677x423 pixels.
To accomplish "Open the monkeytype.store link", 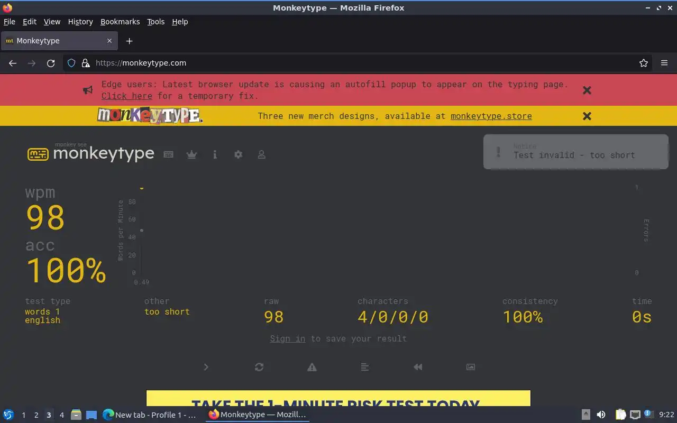I will click(491, 116).
